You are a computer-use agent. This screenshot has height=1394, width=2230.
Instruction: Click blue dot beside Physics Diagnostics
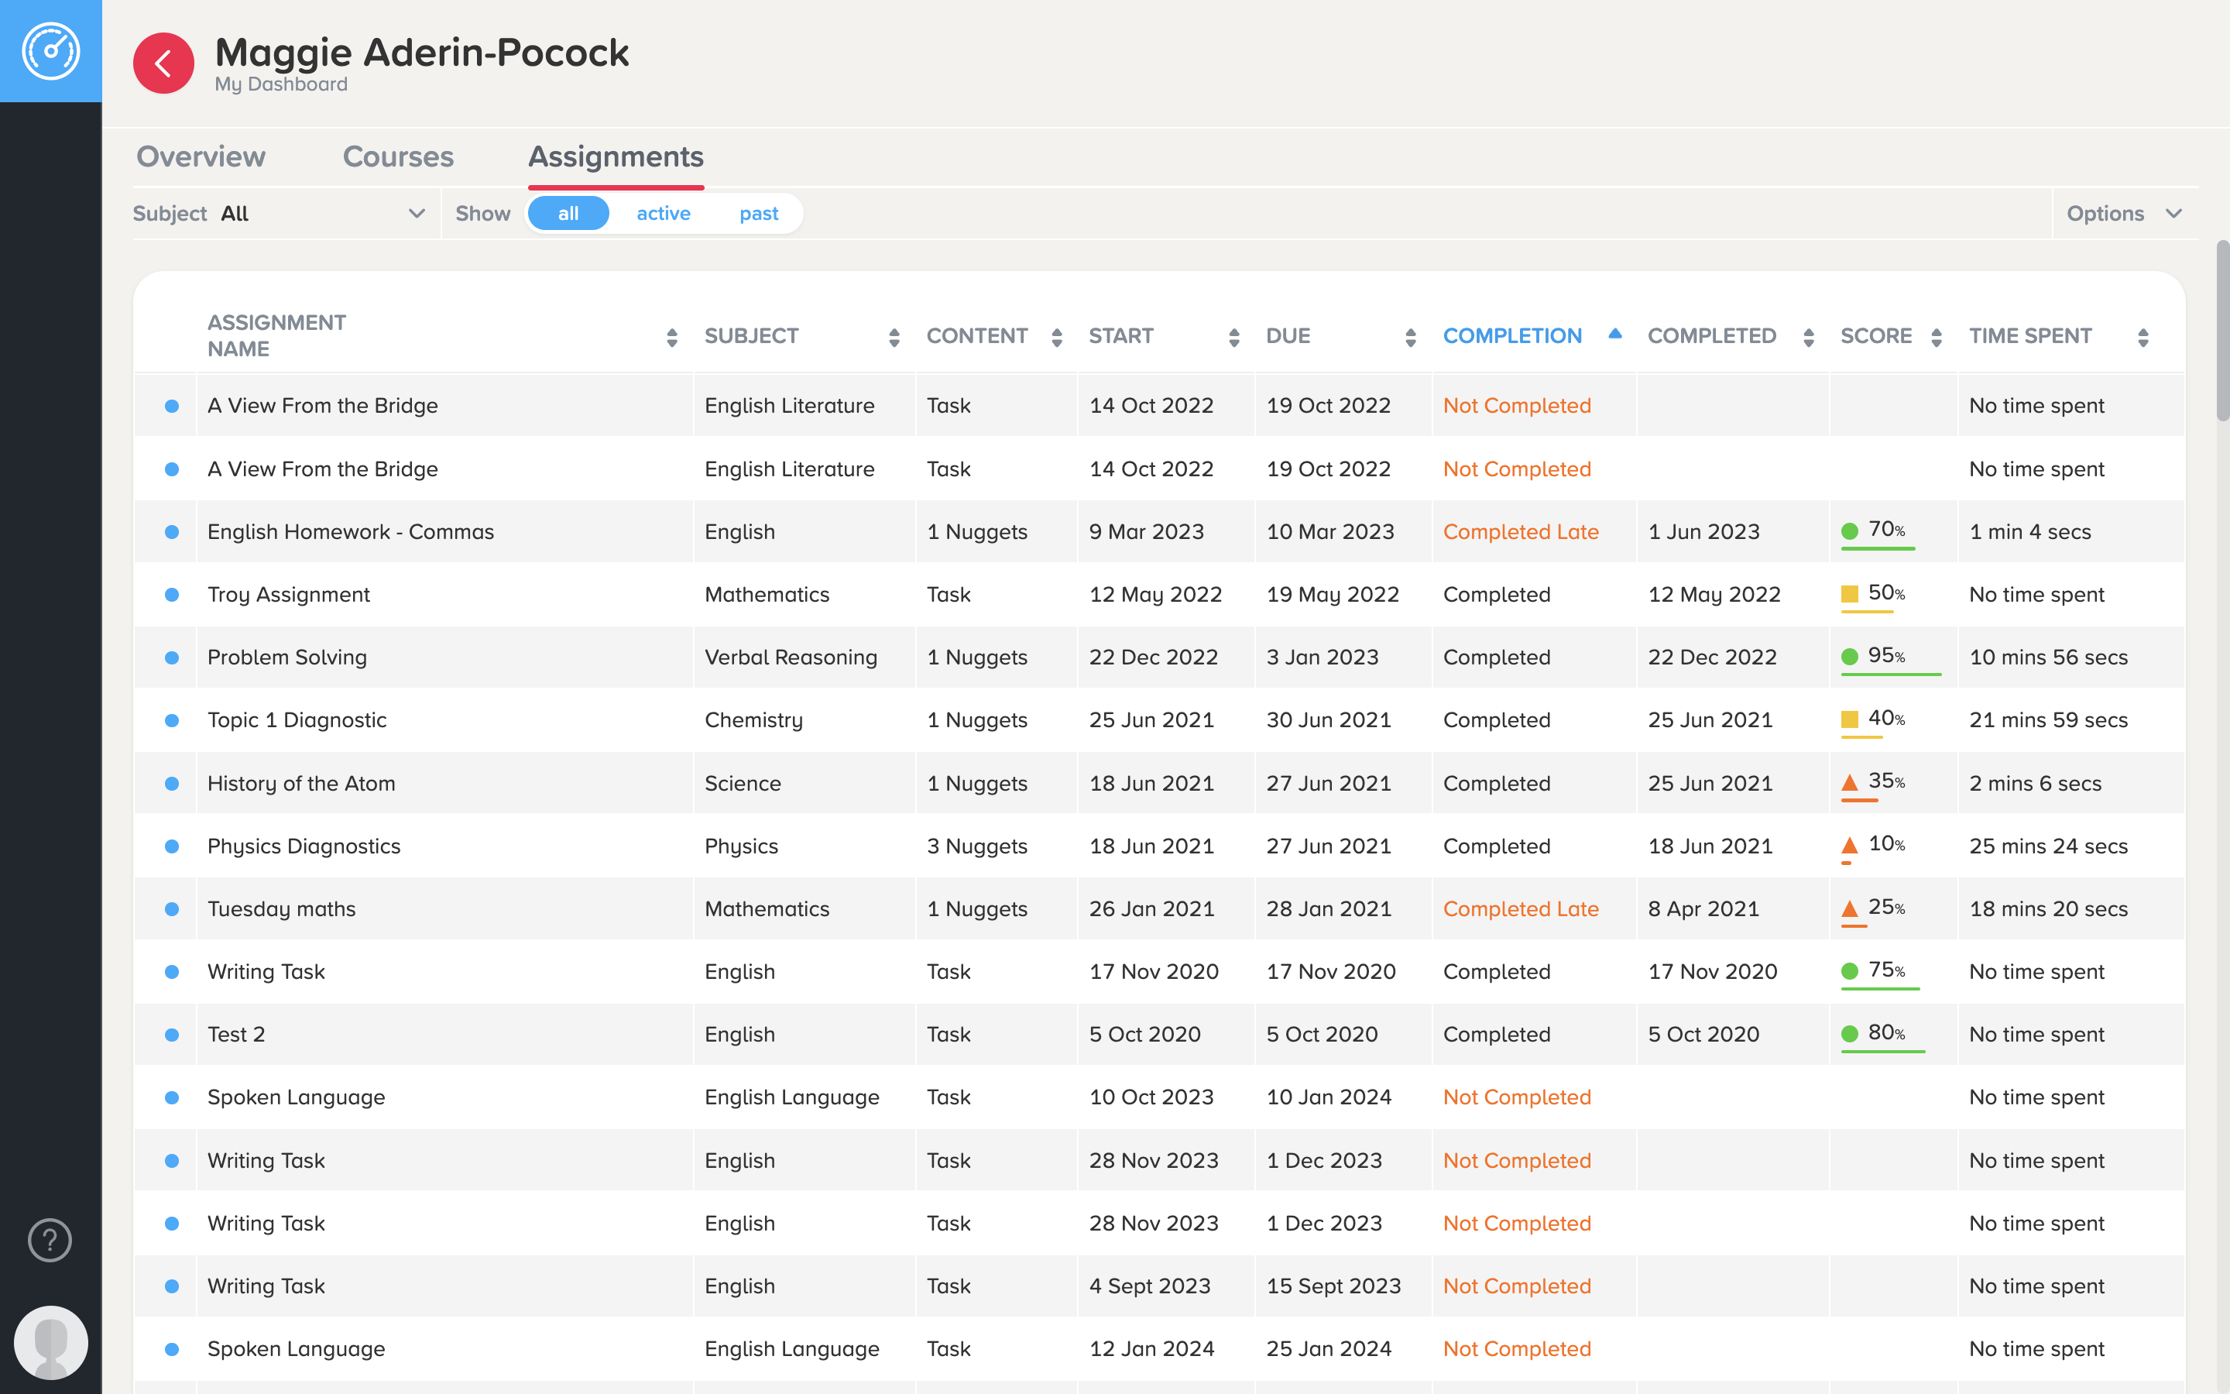[x=171, y=846]
